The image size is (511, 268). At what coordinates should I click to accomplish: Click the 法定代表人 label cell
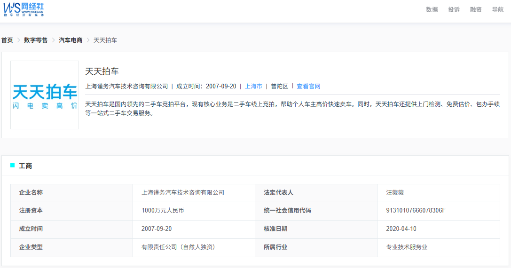(x=316, y=193)
